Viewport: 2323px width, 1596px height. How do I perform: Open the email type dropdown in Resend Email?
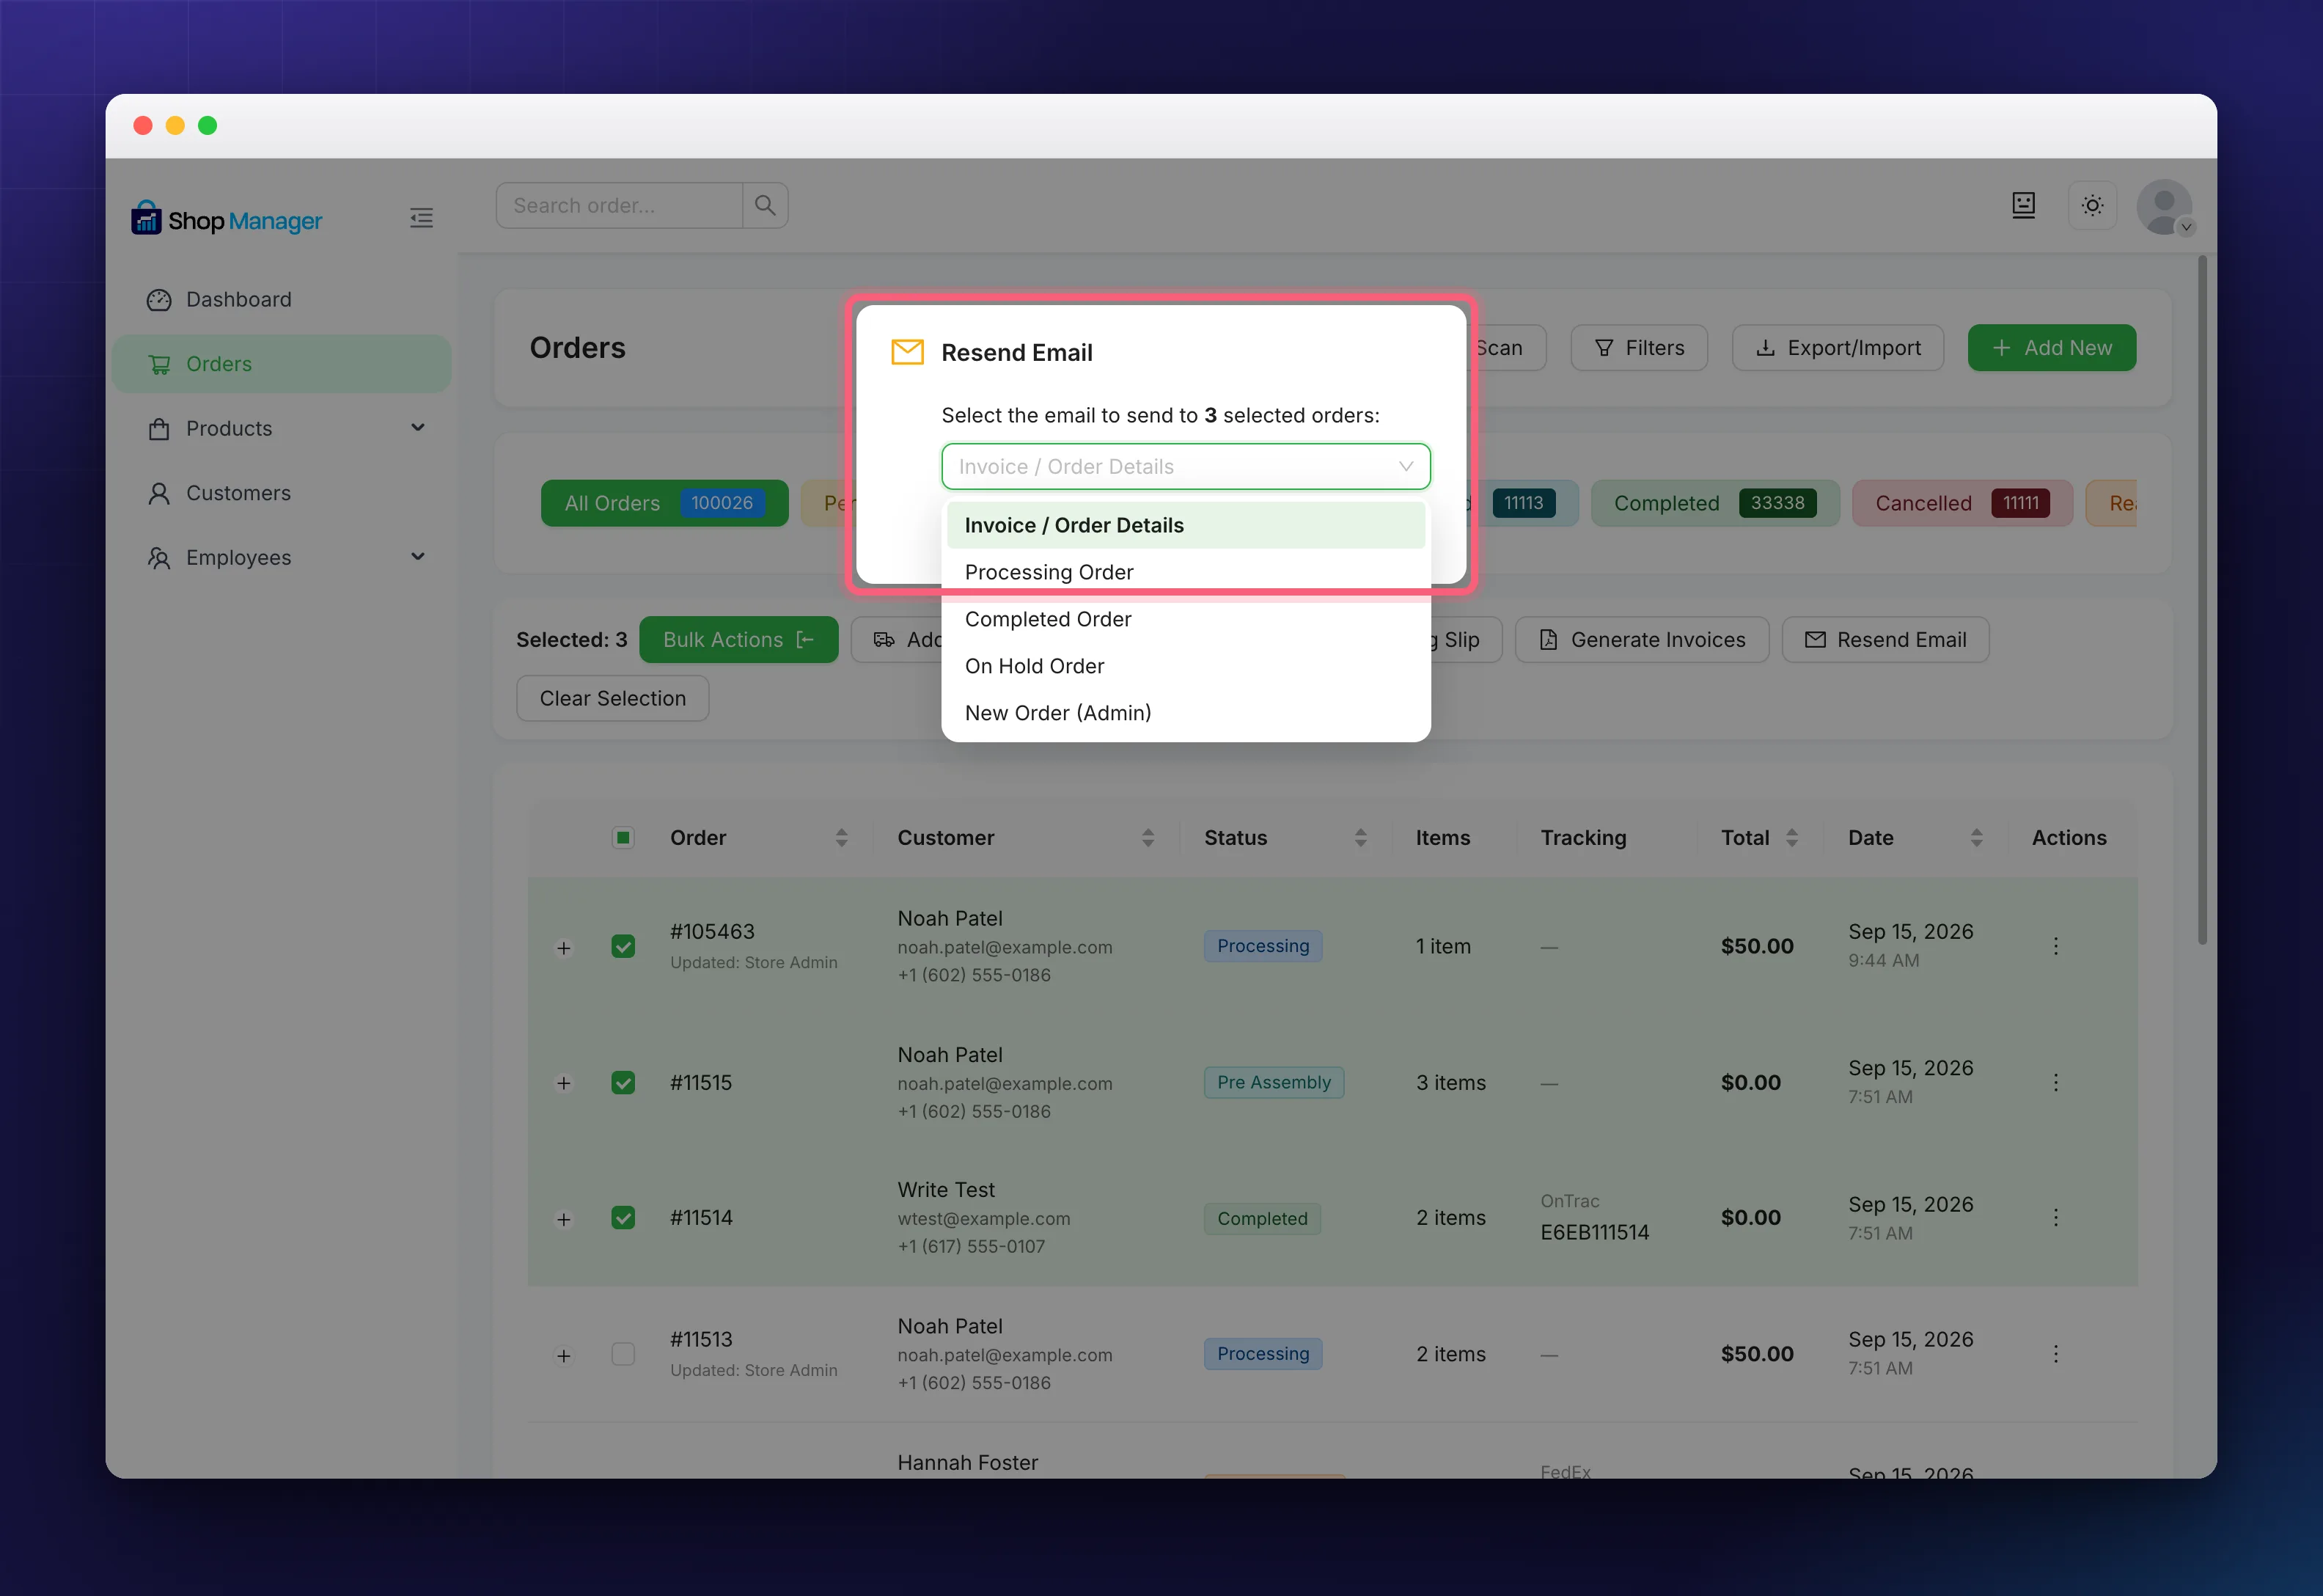tap(1186, 467)
